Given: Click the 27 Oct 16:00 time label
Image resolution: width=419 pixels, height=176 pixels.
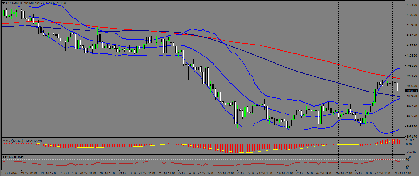Looking at the screenshot, I should (x=383, y=173).
